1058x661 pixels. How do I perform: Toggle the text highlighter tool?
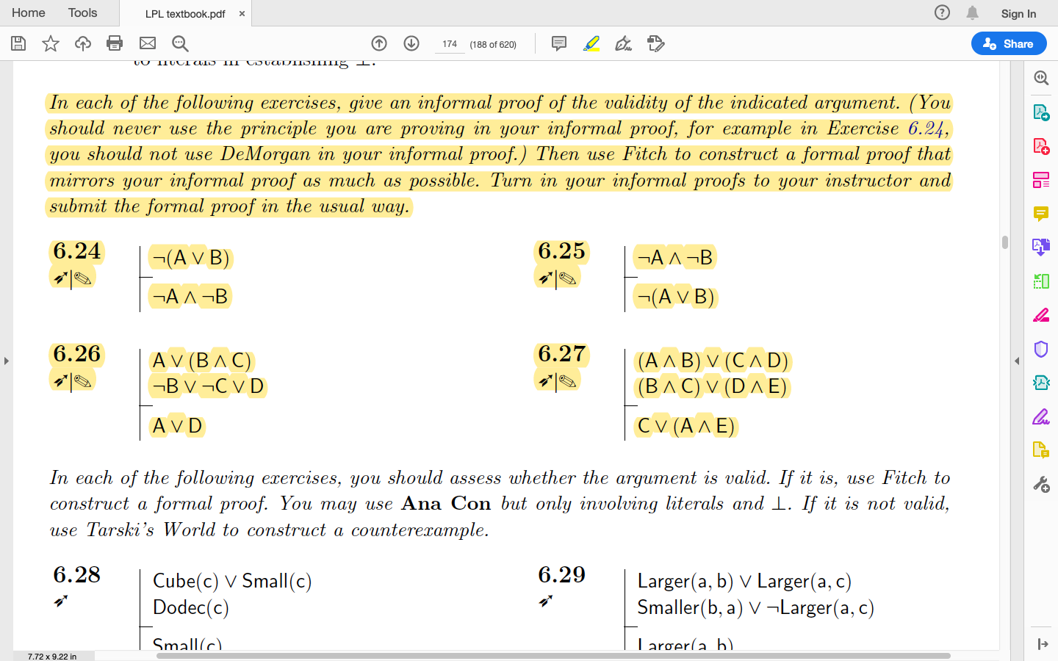tap(591, 43)
